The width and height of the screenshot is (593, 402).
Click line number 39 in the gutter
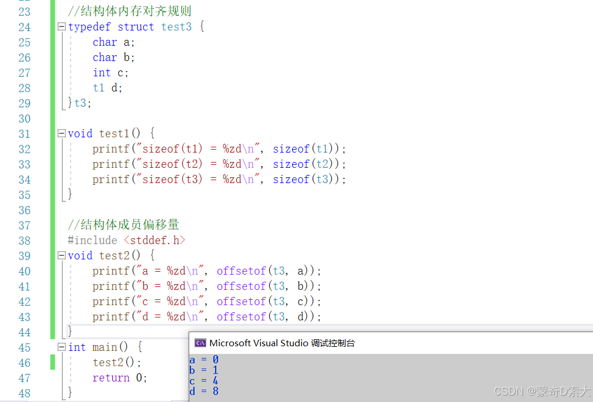25,256
